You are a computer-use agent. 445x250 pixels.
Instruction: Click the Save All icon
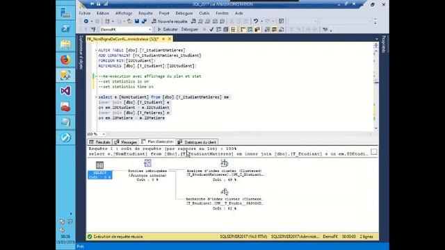[144, 22]
